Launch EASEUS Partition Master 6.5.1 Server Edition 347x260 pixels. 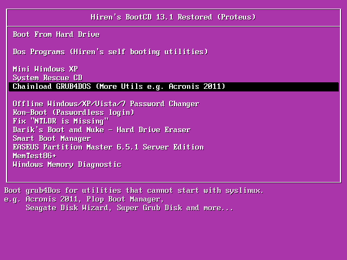(x=108, y=147)
